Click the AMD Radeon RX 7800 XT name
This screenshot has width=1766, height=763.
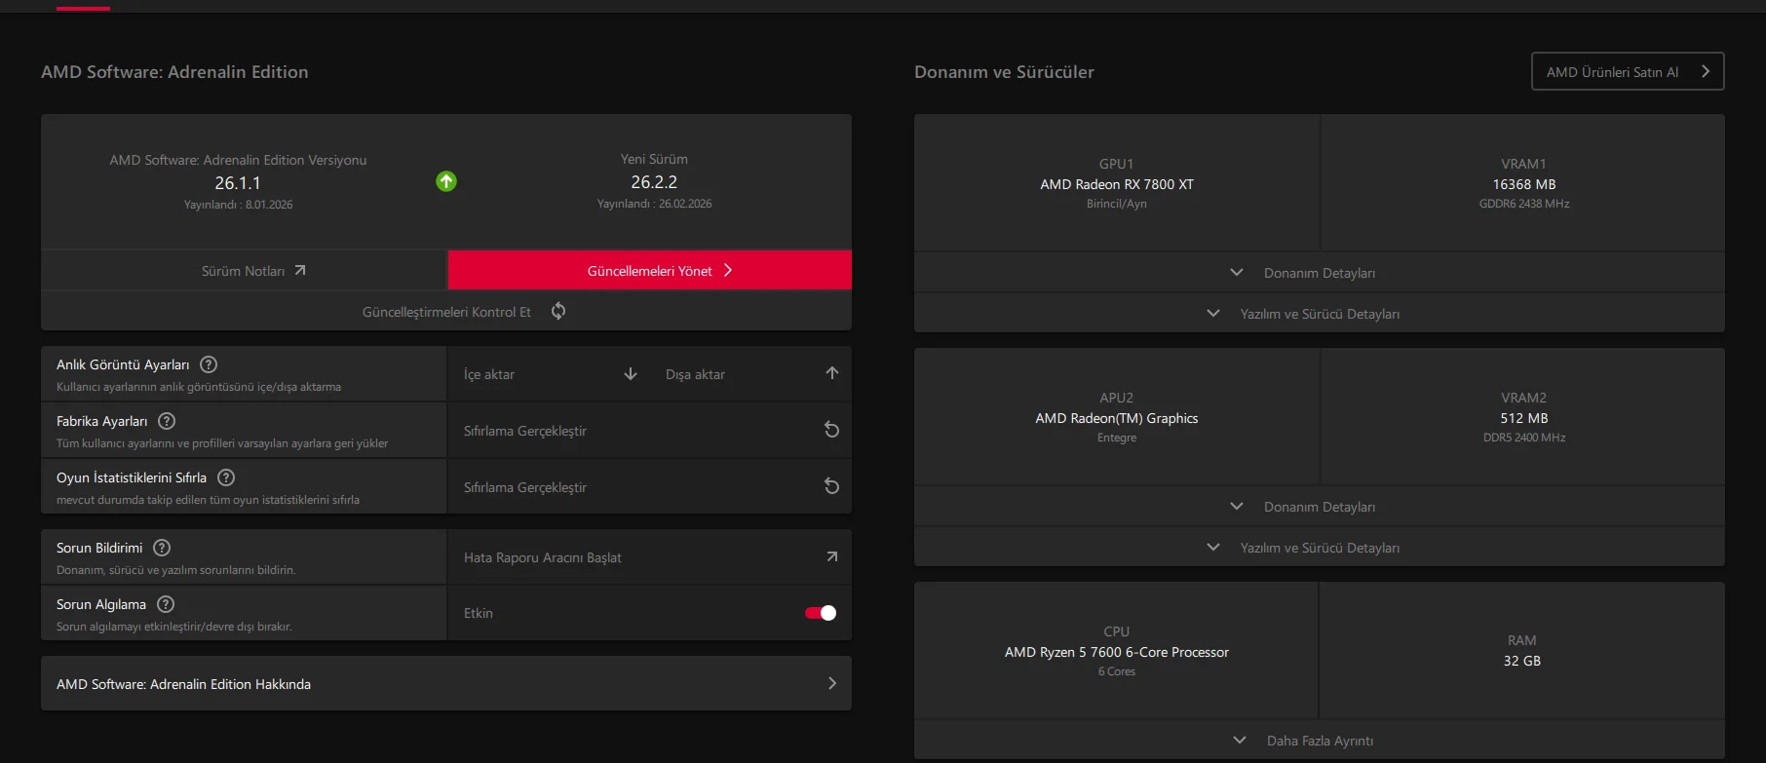[x=1117, y=184]
